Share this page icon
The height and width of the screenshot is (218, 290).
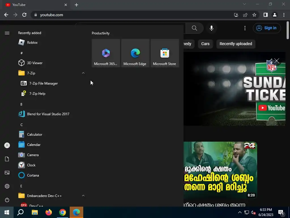(x=245, y=15)
